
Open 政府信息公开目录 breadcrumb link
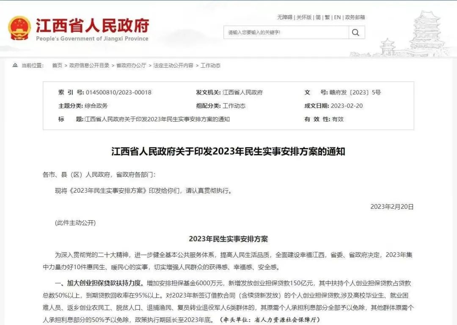click(89, 66)
